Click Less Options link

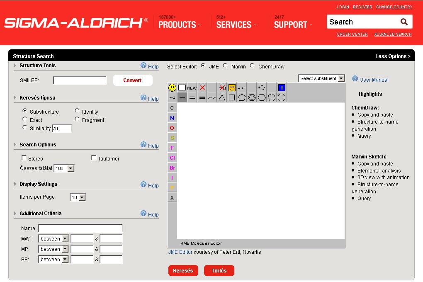(393, 56)
